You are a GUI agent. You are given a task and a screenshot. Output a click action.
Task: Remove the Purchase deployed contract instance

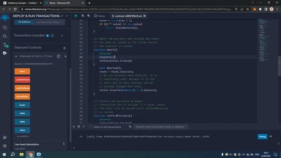(65, 56)
